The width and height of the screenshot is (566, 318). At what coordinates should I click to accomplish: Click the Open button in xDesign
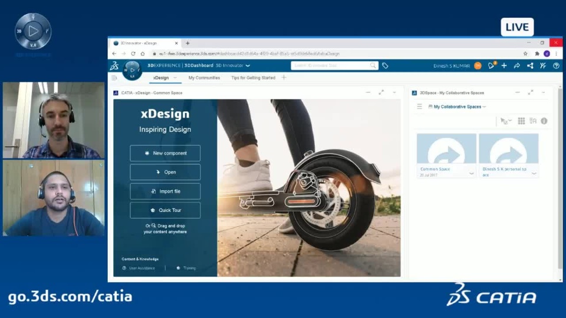tap(165, 173)
